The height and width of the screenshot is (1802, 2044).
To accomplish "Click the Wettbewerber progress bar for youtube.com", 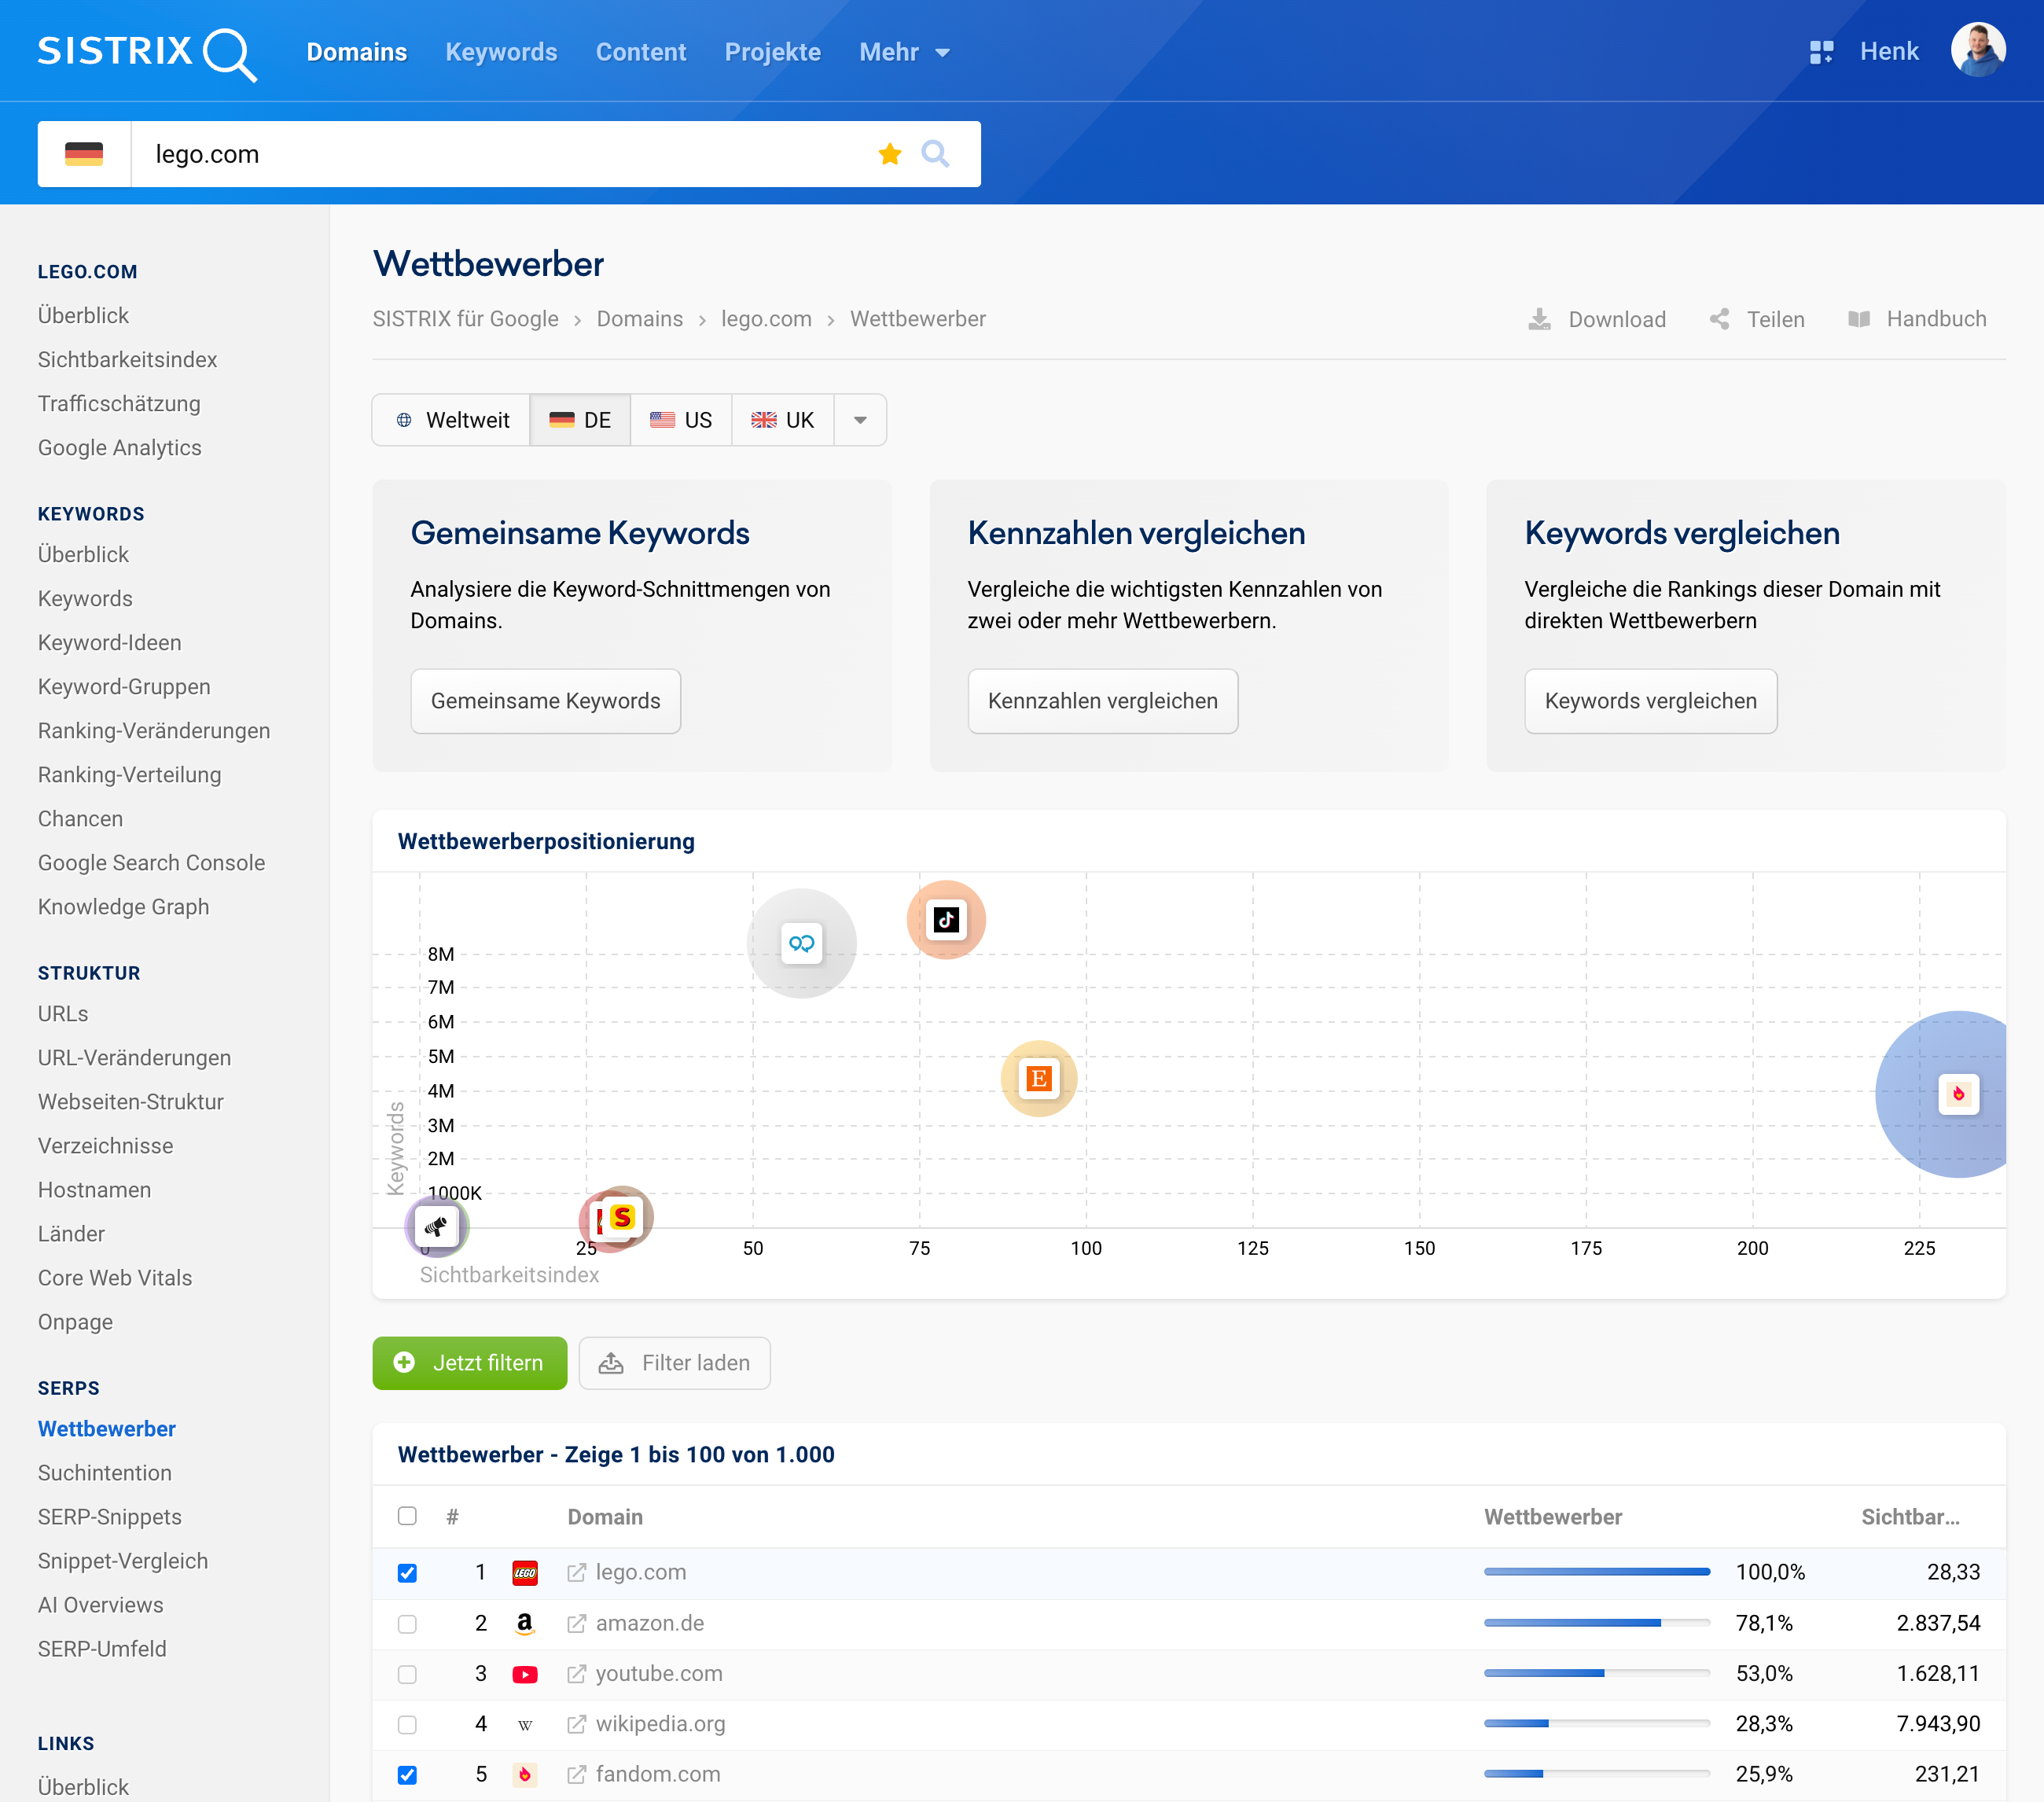I will [x=1597, y=1673].
